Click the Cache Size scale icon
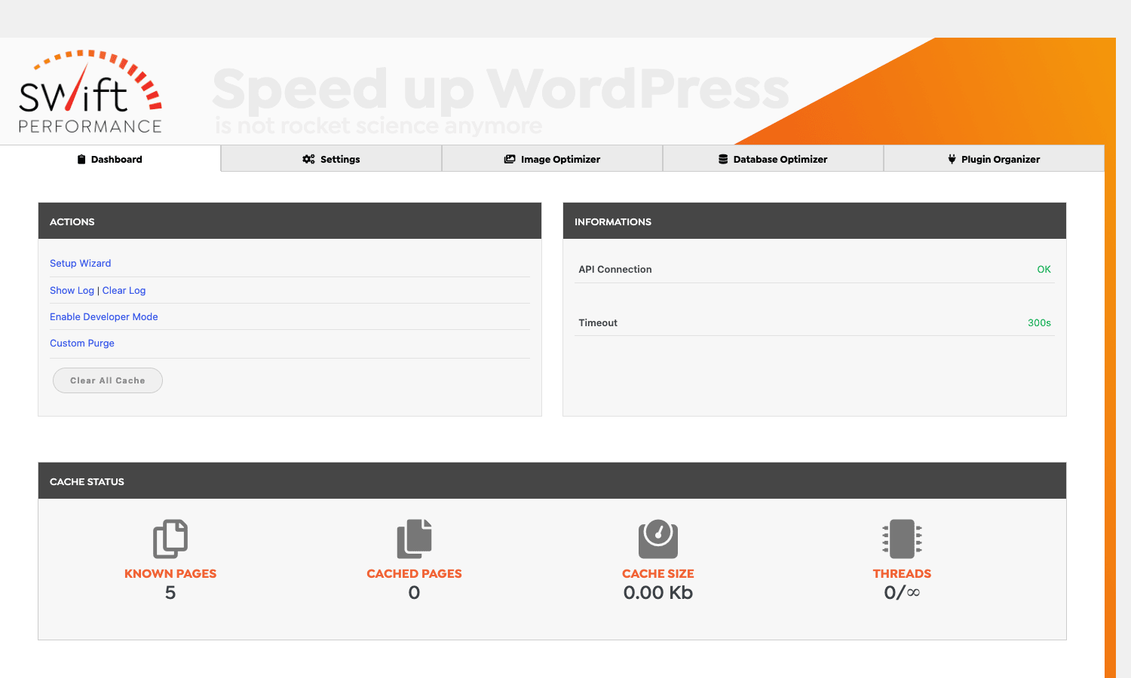 pyautogui.click(x=658, y=539)
